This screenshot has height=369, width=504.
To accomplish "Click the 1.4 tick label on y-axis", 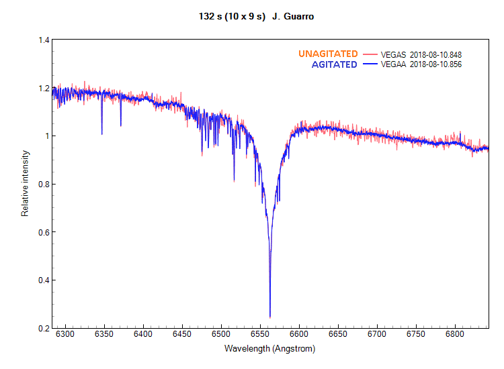I will pos(44,41).
